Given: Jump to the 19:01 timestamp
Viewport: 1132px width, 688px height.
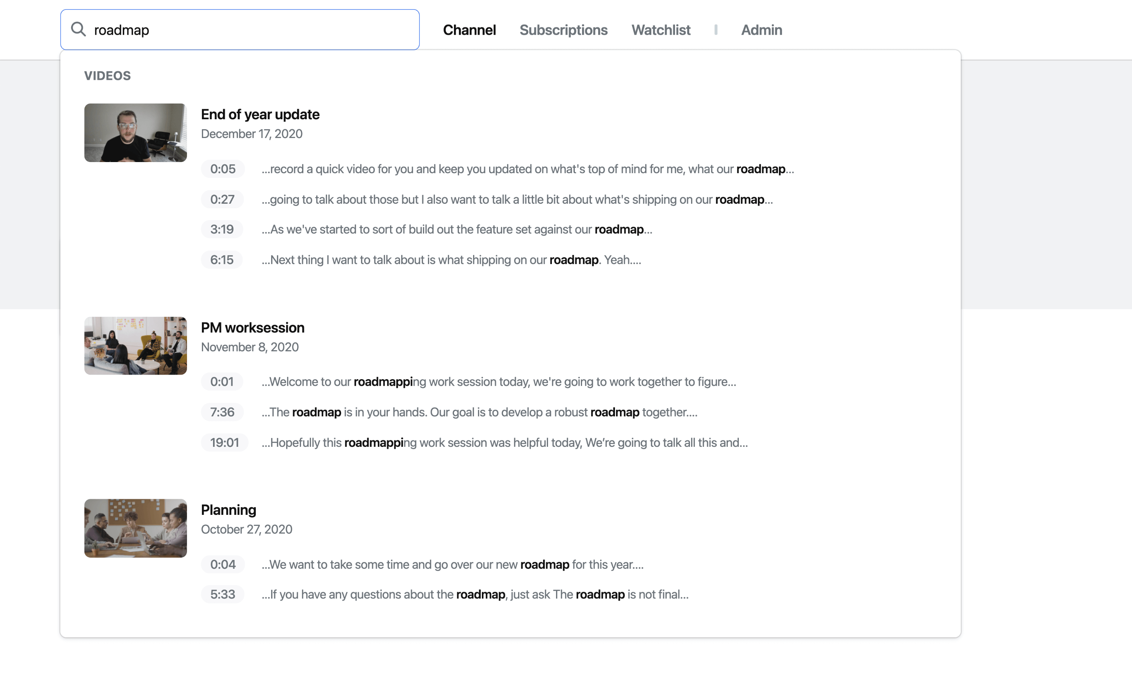Looking at the screenshot, I should coord(224,442).
